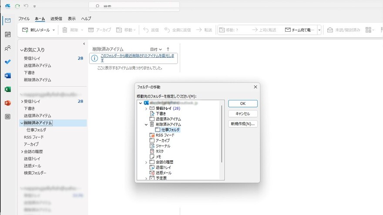Click restore recently deleted items link

pos(137,58)
